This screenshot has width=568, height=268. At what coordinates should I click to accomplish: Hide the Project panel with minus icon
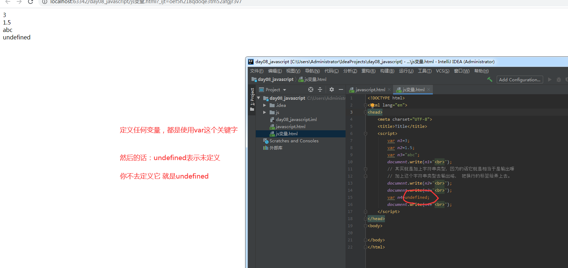coord(341,89)
